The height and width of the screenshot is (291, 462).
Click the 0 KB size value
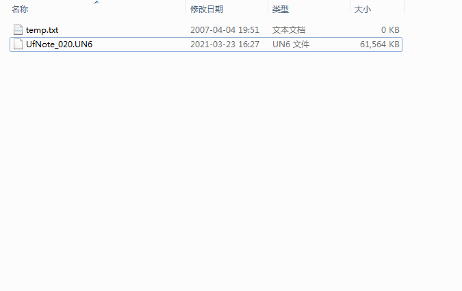pos(390,30)
